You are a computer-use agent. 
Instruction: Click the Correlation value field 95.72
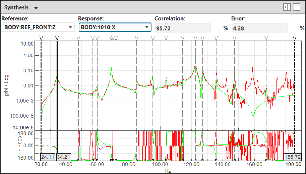tap(183, 28)
